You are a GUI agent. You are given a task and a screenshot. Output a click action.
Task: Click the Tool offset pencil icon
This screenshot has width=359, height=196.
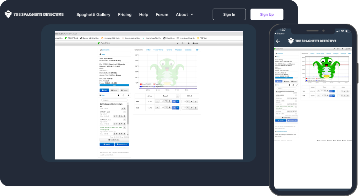pos(191,101)
